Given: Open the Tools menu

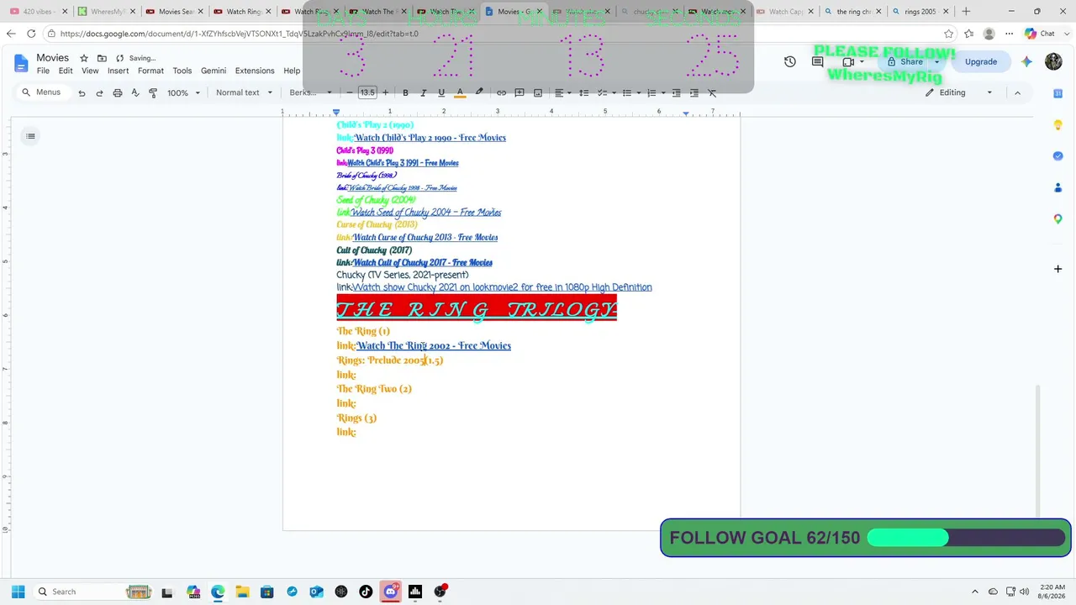Looking at the screenshot, I should click(182, 71).
